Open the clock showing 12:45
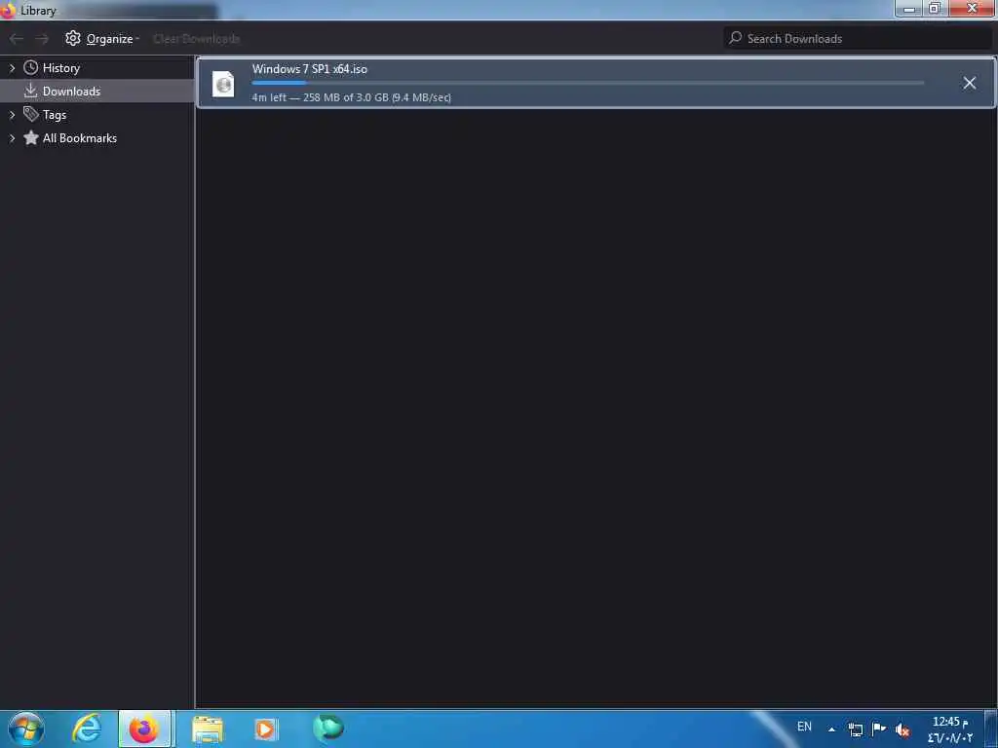 pos(949,729)
